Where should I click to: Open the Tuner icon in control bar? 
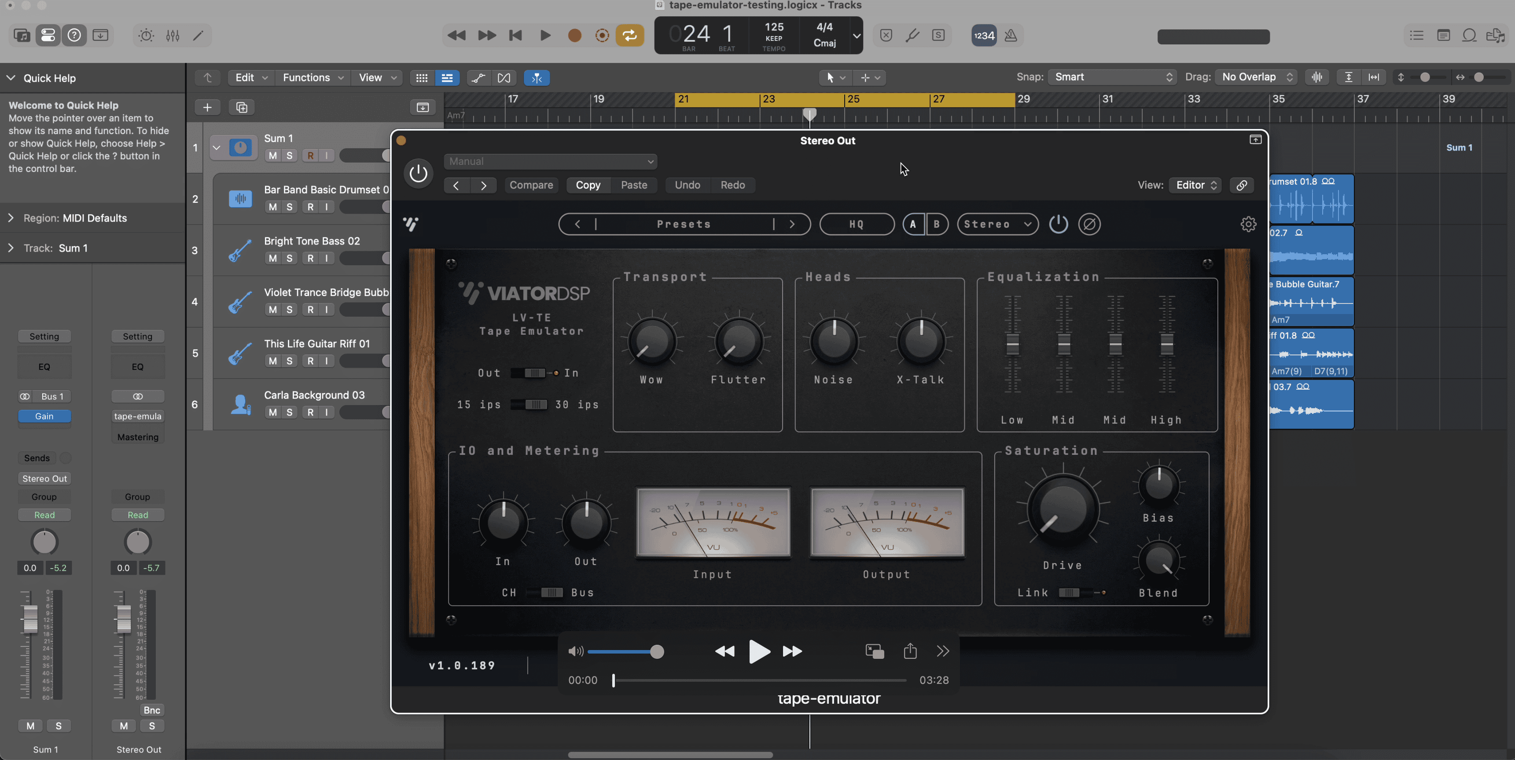(912, 36)
